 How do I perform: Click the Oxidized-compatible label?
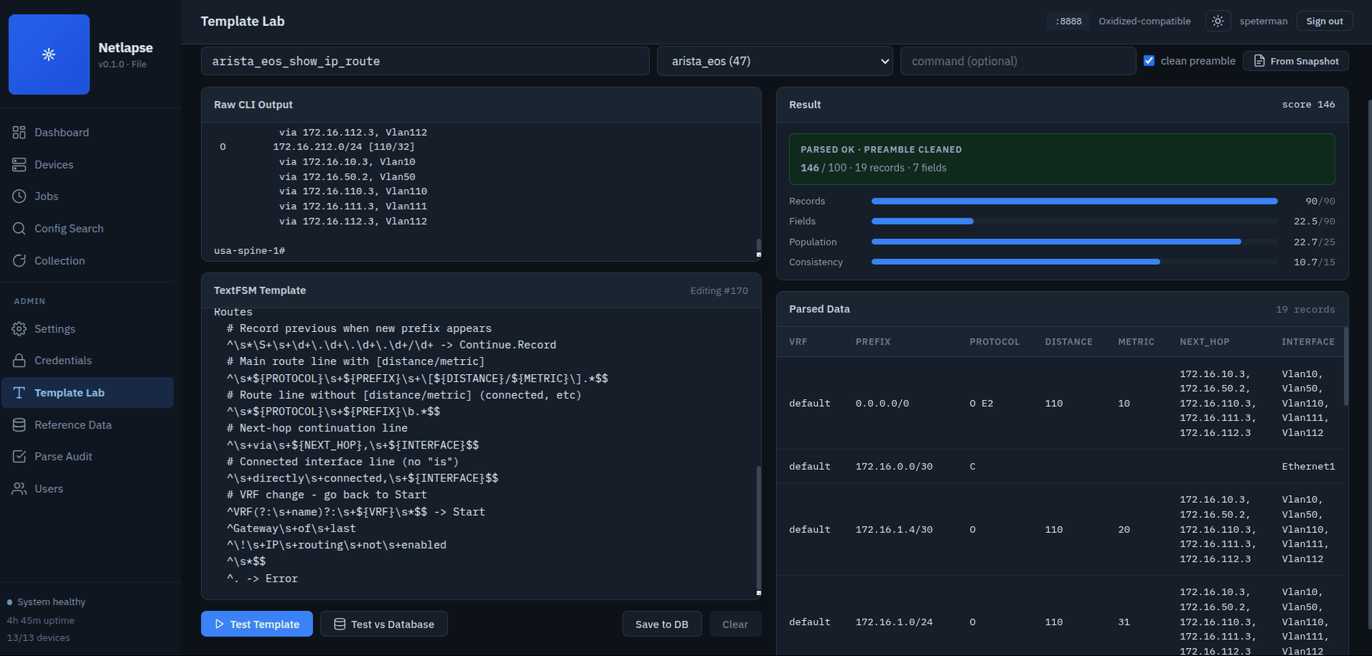tap(1144, 21)
